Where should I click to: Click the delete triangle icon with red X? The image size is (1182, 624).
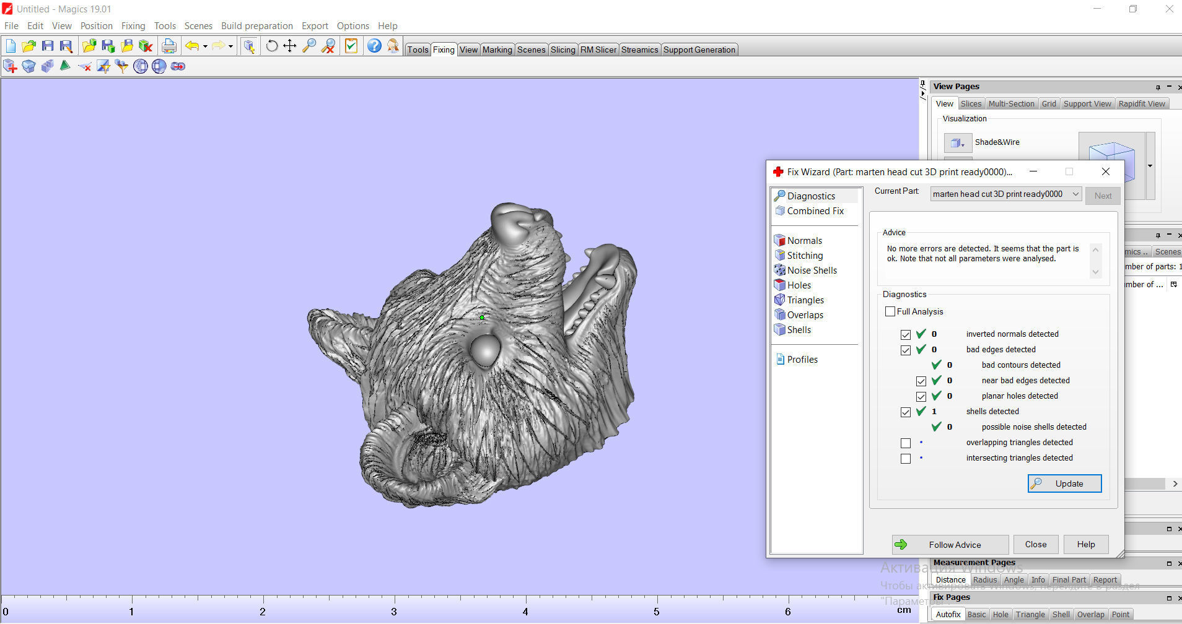click(x=85, y=66)
